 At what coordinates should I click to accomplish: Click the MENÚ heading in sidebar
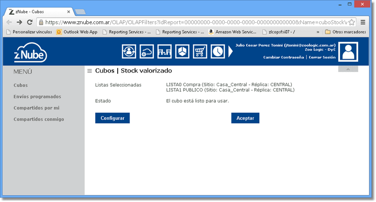(x=23, y=71)
